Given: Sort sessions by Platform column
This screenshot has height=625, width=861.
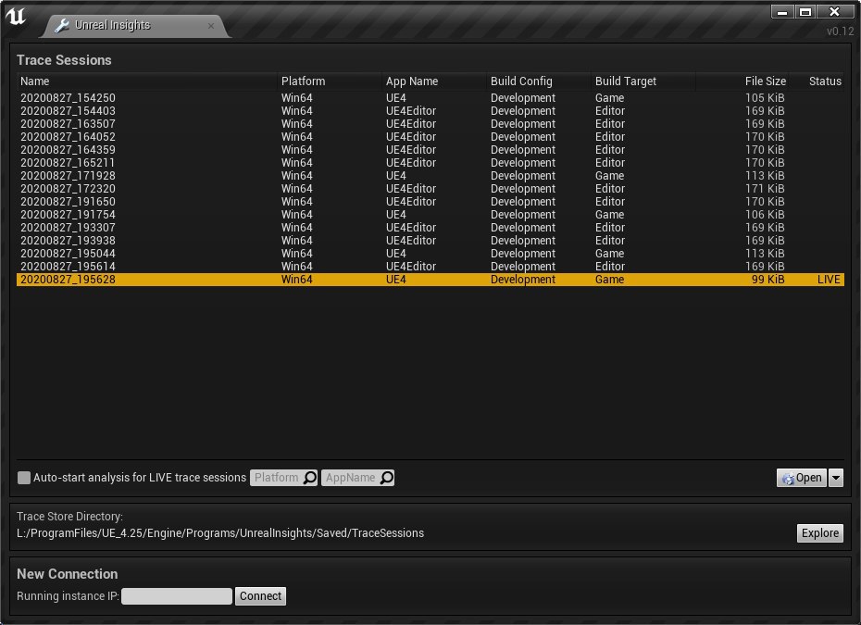Looking at the screenshot, I should [330, 81].
